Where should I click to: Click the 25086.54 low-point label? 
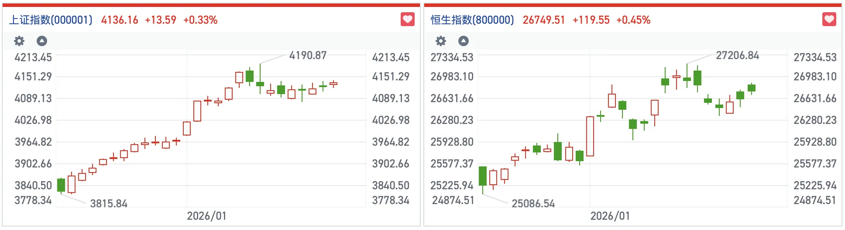(533, 203)
